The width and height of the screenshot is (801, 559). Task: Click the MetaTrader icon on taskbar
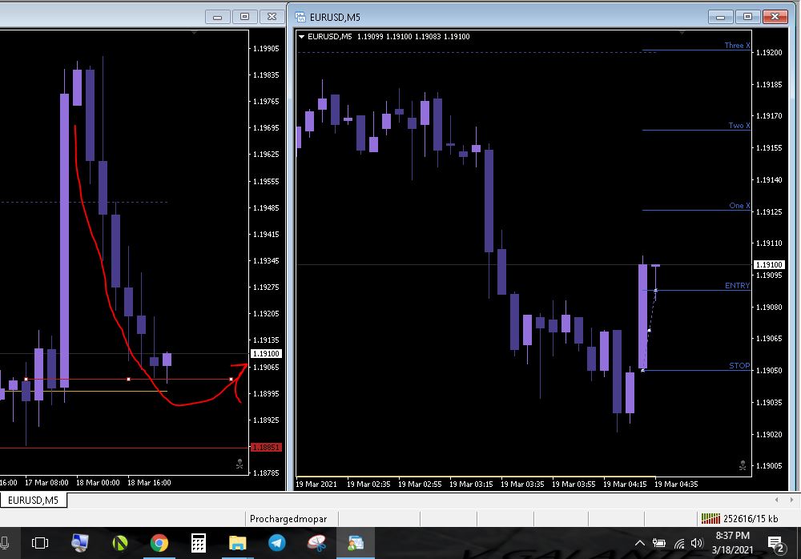click(x=356, y=543)
